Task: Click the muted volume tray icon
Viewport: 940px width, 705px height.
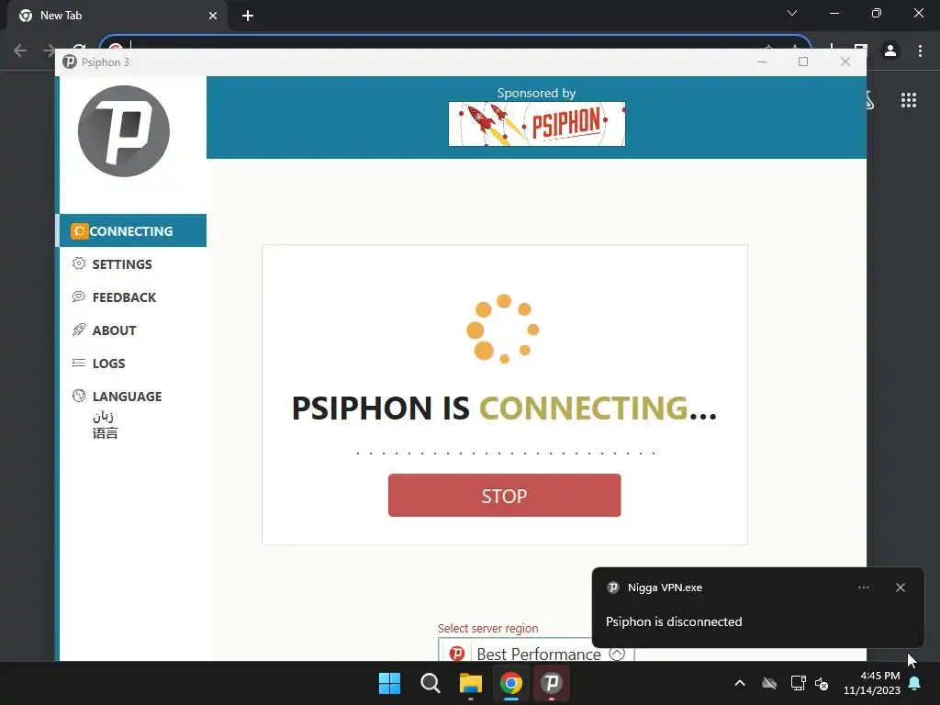Action: coord(822,683)
